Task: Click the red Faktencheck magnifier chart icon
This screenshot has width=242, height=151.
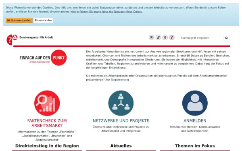Action: (x=47, y=103)
